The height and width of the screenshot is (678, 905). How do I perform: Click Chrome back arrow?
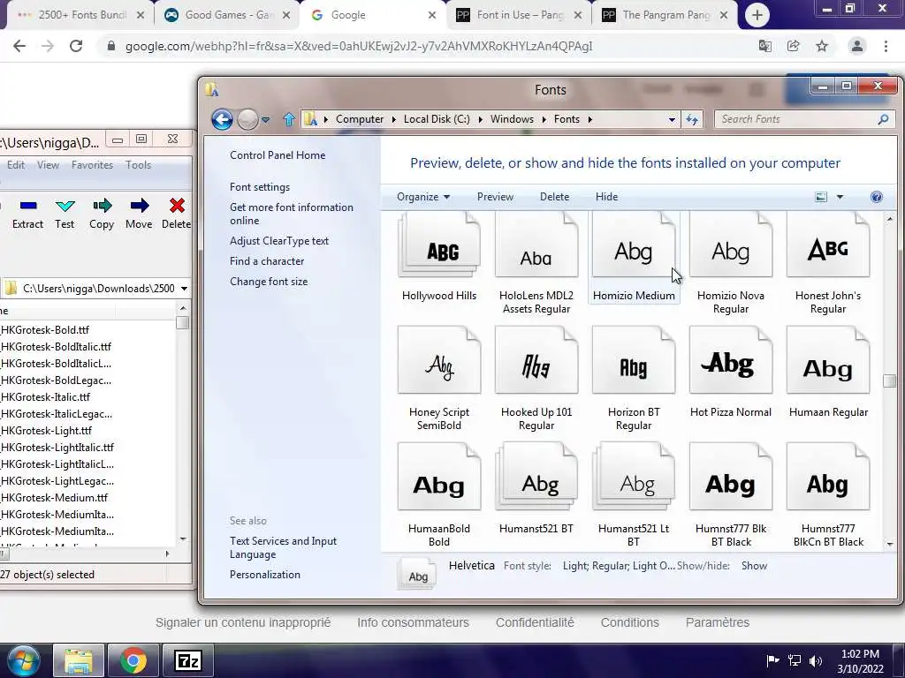[19, 46]
